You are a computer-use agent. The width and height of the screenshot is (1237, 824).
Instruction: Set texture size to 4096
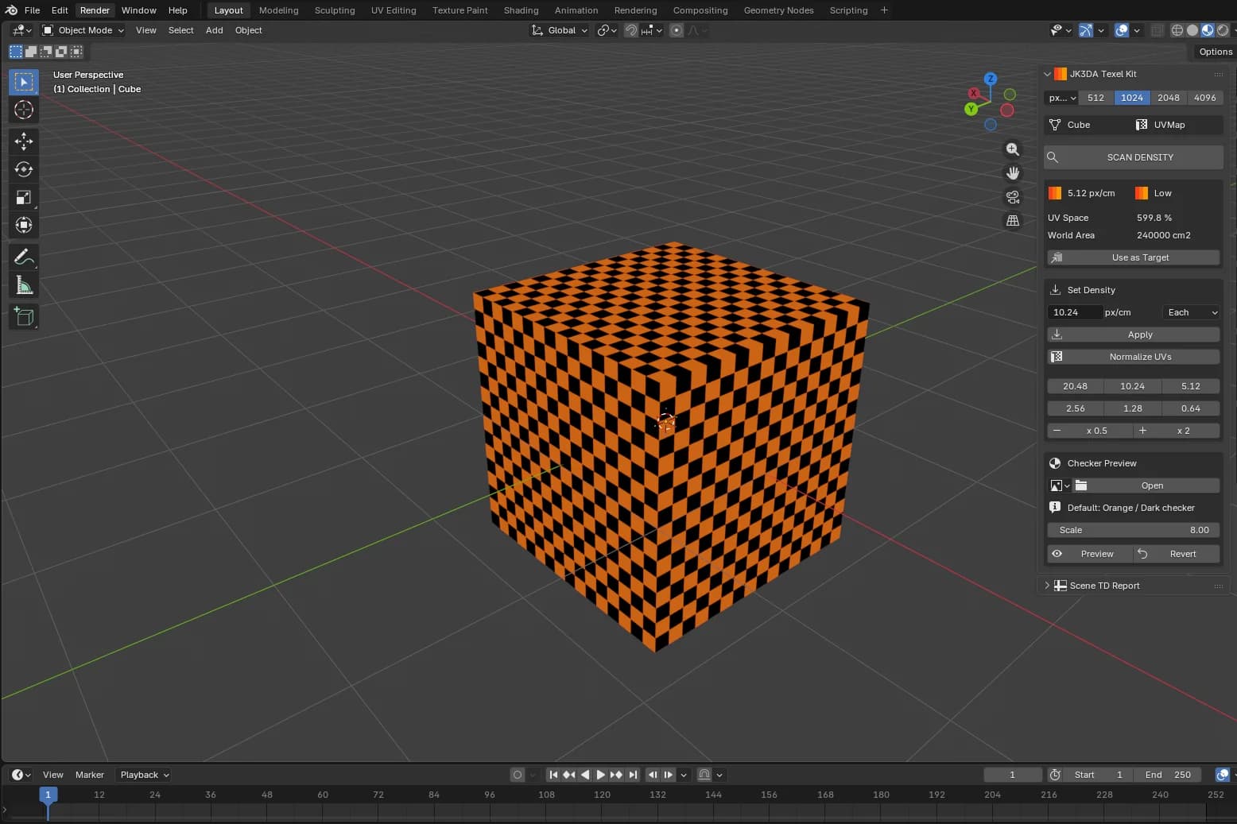click(x=1205, y=98)
